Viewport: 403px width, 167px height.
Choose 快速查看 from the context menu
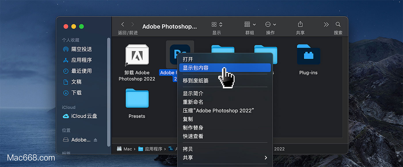pos(225,136)
